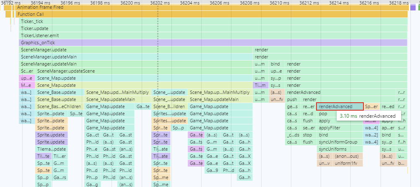Select the Ph...p block
The width and height of the screenshot is (420, 187).
pyautogui.click(x=93, y=177)
